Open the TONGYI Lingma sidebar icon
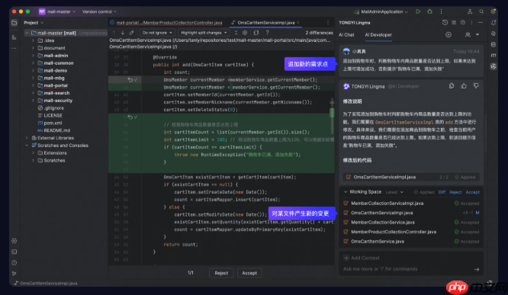This screenshot has height=295, width=508. point(494,66)
